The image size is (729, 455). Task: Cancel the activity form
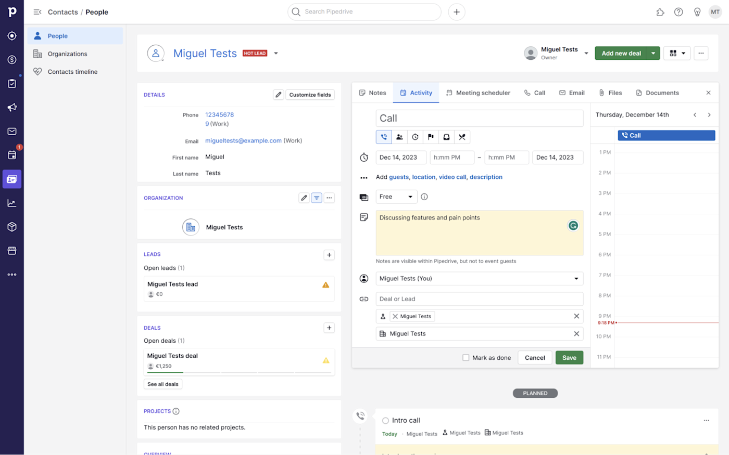(535, 358)
